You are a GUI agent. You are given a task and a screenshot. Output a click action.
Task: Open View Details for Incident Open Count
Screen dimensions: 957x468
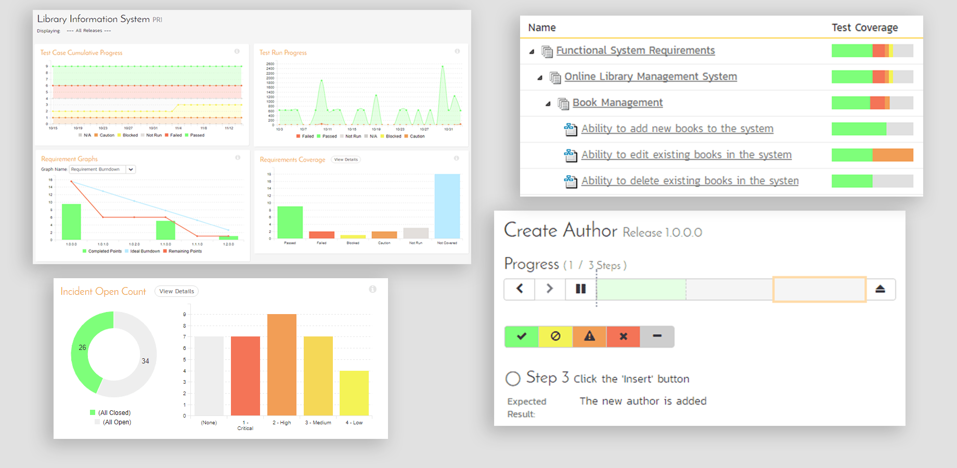(x=176, y=292)
